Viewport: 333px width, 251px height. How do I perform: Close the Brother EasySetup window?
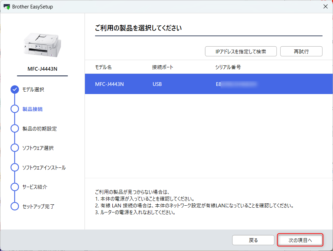click(x=325, y=6)
